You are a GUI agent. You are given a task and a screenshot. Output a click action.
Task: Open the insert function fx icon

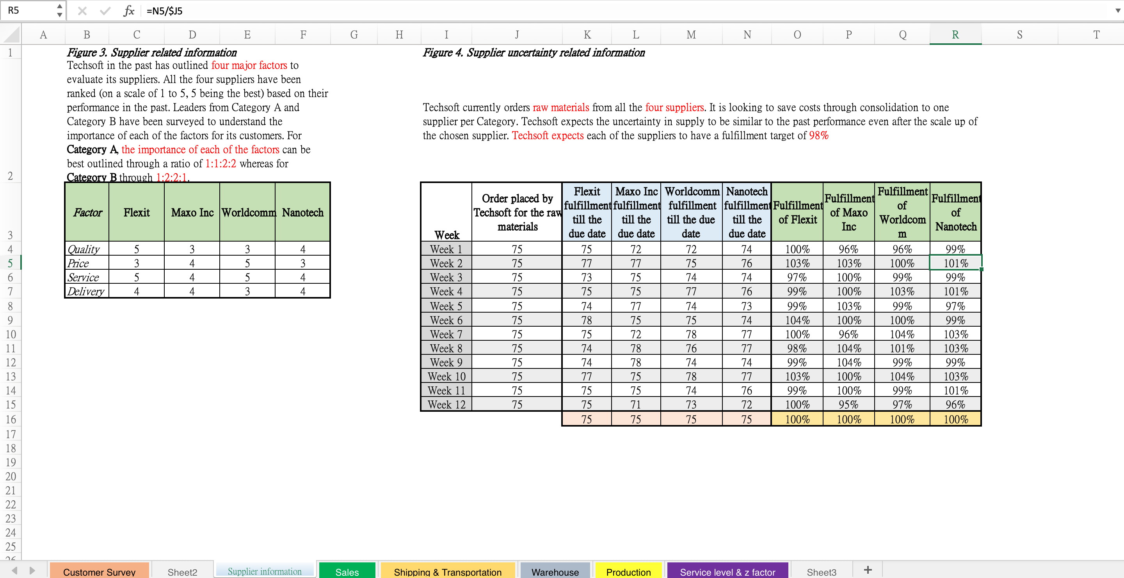coord(129,11)
